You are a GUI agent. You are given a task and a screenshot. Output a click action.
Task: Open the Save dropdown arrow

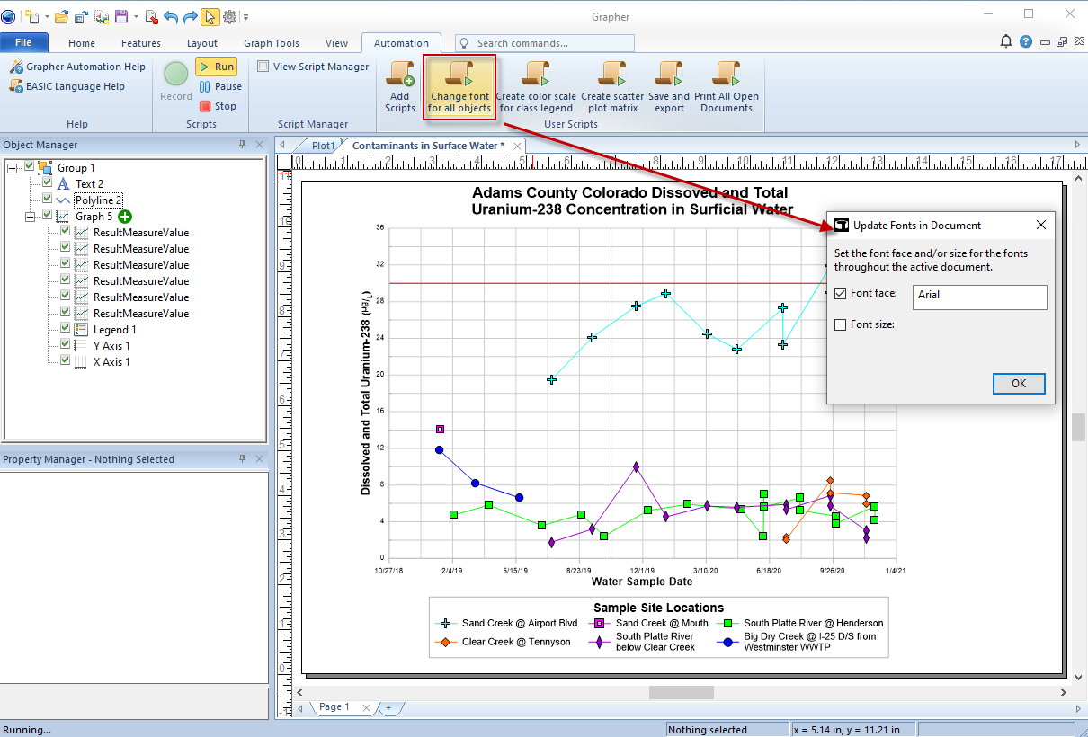(136, 17)
